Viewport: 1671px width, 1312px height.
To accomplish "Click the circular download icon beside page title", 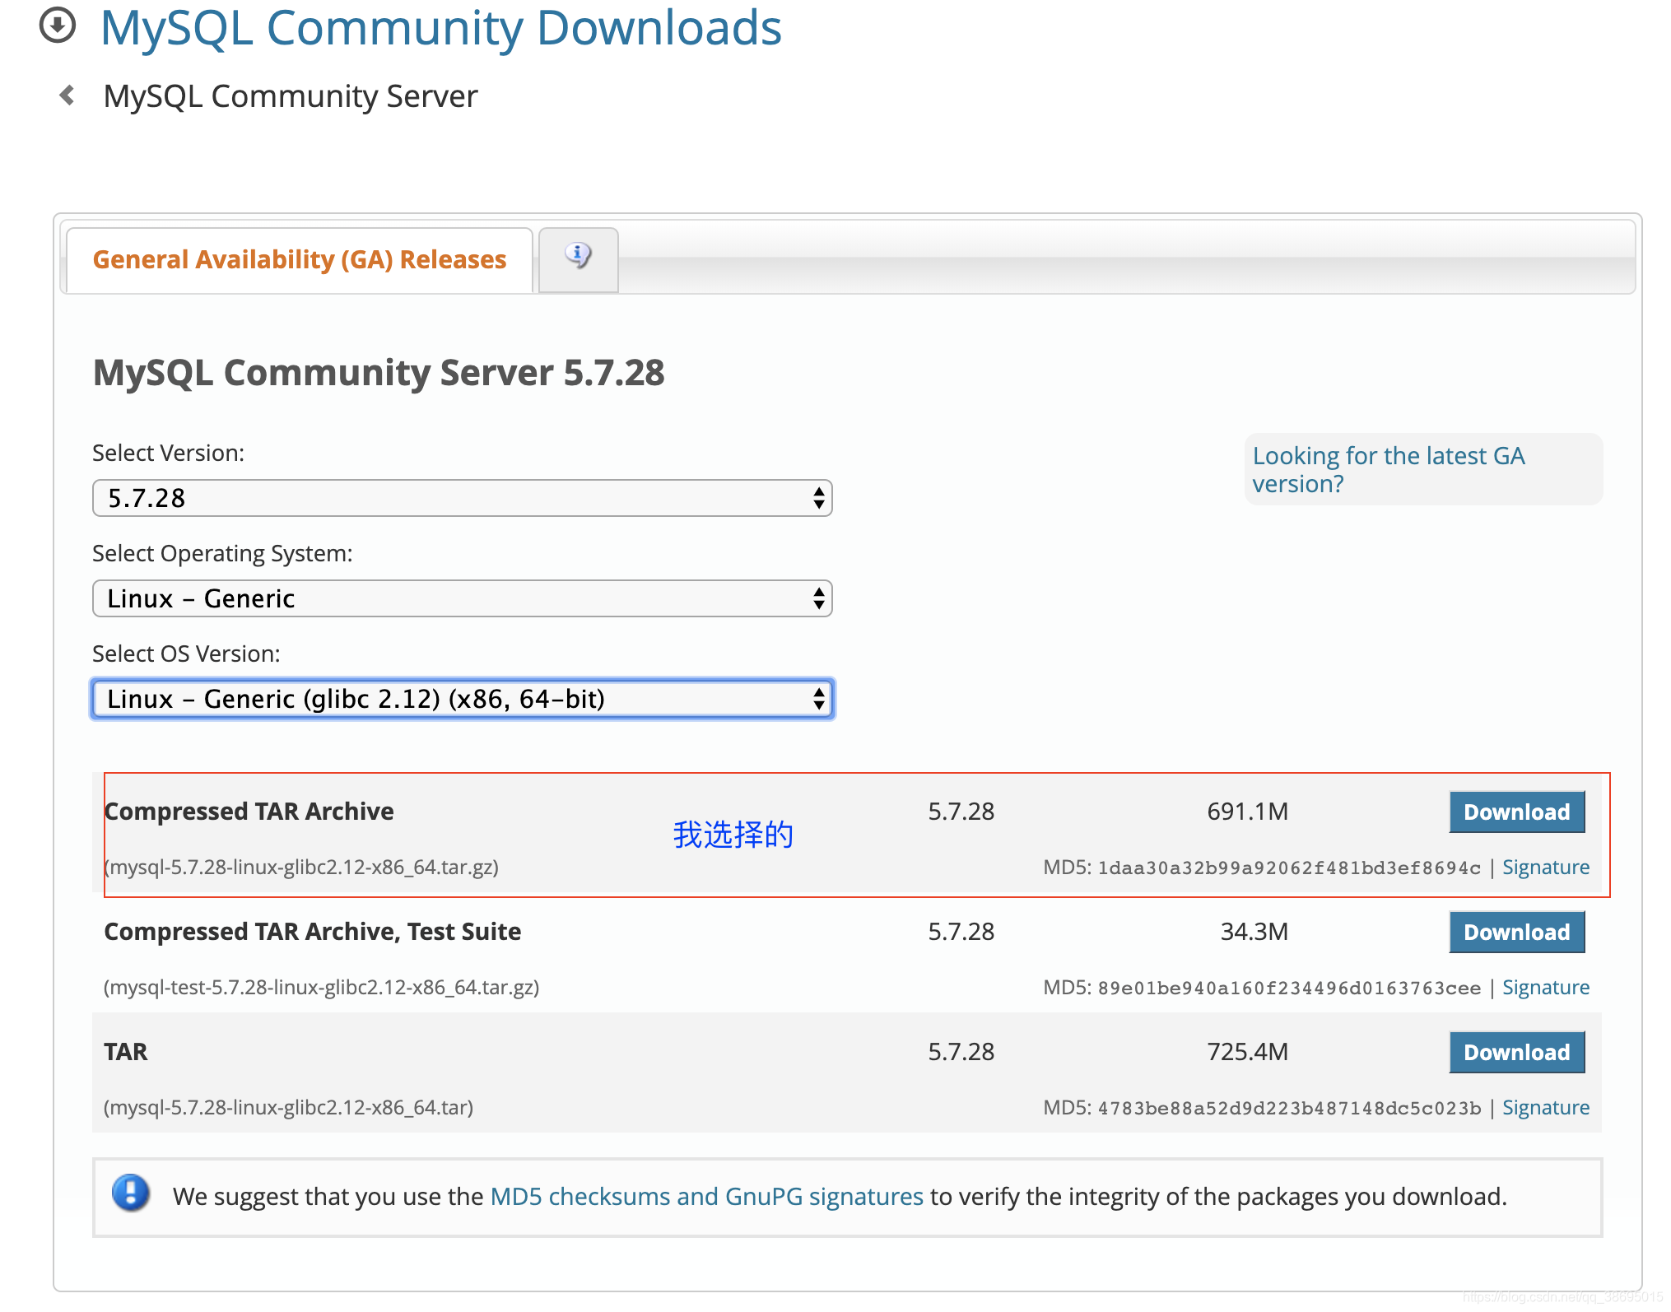I will (x=58, y=25).
